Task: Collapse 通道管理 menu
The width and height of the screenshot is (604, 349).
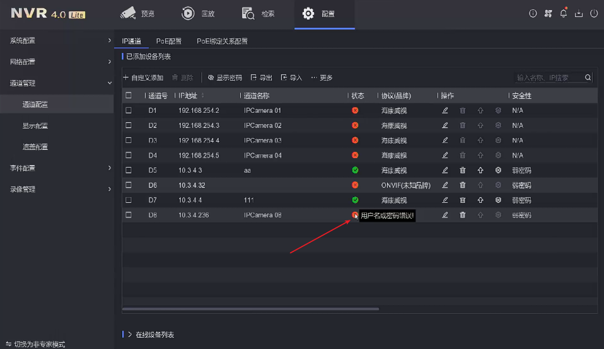Action: click(x=57, y=83)
